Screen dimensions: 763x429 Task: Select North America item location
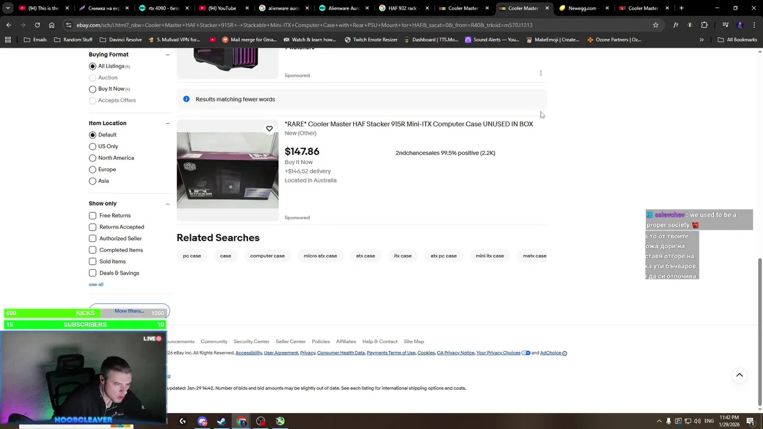pyautogui.click(x=92, y=158)
